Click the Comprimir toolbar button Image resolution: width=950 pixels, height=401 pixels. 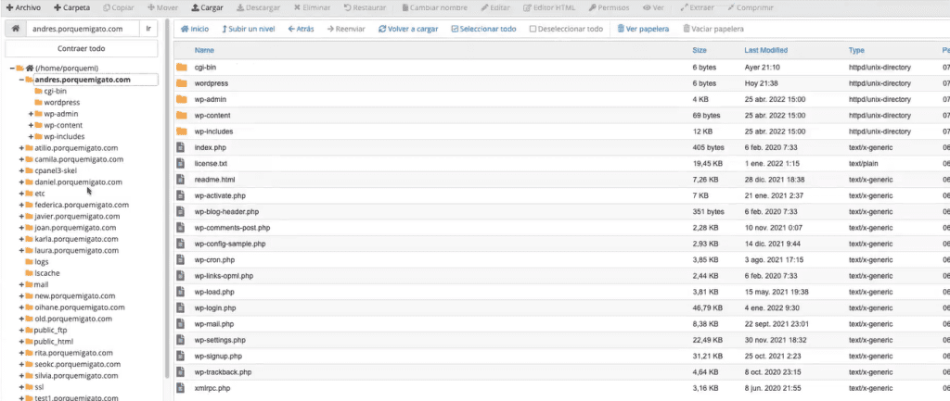(x=750, y=7)
